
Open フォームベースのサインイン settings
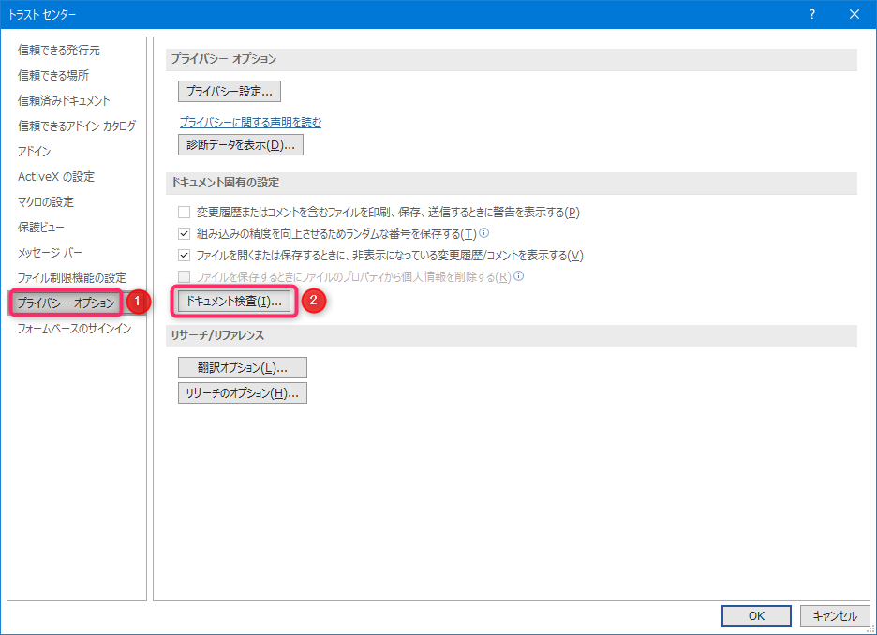click(x=74, y=329)
